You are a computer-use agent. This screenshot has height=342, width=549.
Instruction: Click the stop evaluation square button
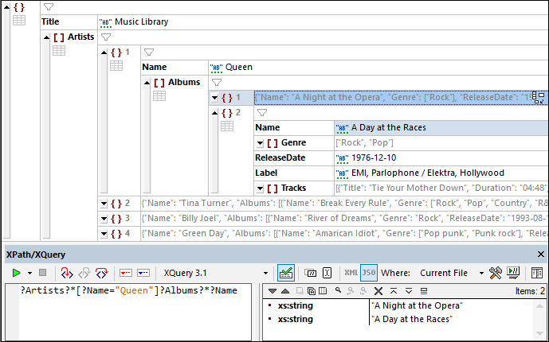tap(42, 273)
